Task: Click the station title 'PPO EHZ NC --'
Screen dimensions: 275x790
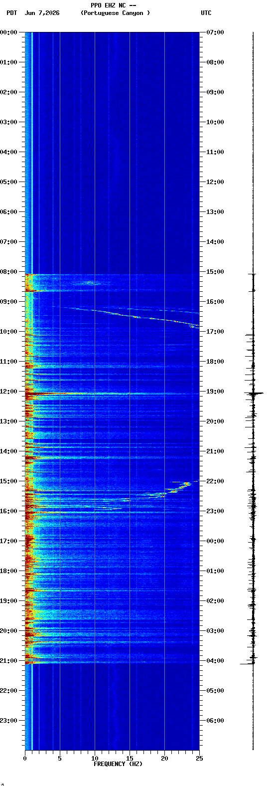Action: click(x=113, y=5)
